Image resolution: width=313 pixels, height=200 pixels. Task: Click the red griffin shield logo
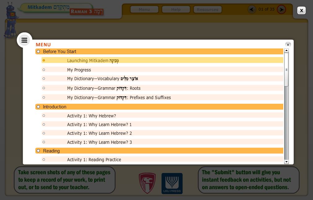pos(147,183)
